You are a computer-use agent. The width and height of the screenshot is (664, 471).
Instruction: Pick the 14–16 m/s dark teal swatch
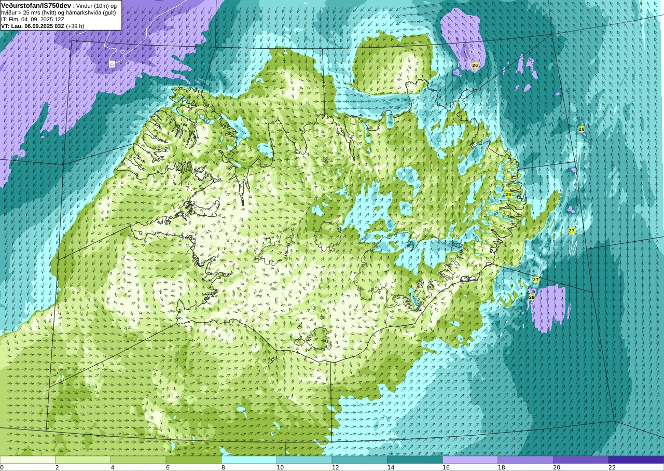(x=415, y=460)
